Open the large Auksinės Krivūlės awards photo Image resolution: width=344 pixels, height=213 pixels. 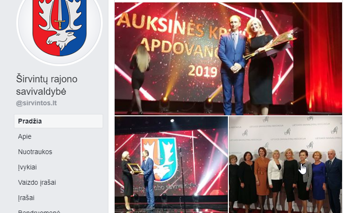tap(228, 59)
